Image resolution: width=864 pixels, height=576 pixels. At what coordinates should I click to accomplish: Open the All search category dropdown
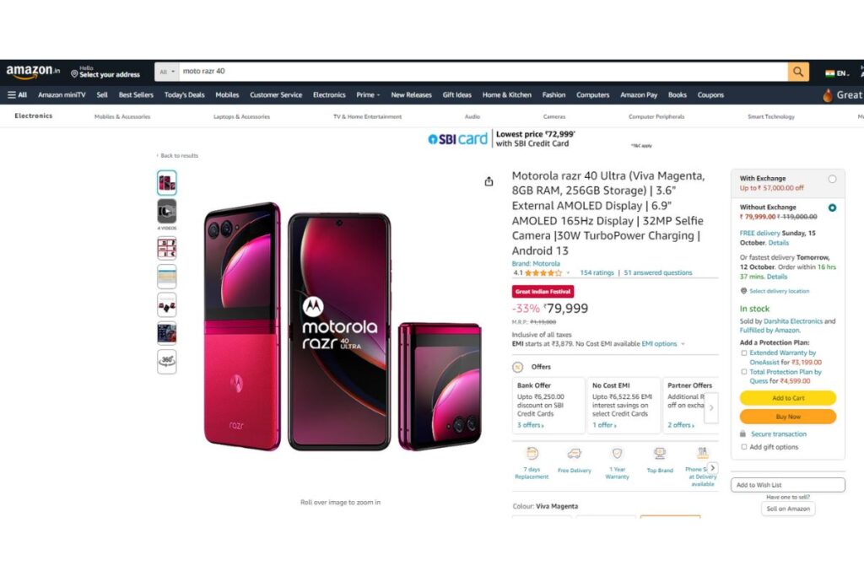pyautogui.click(x=167, y=72)
